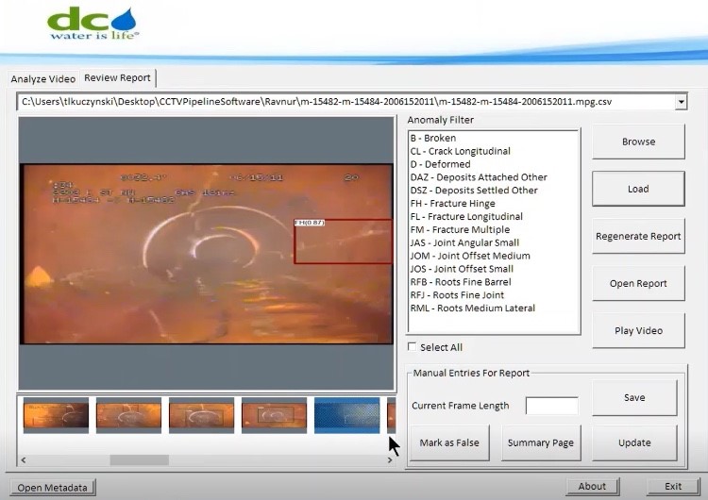Screen dimensions: 708x500
Task: Click the Current Frame Length field
Action: [552, 406]
